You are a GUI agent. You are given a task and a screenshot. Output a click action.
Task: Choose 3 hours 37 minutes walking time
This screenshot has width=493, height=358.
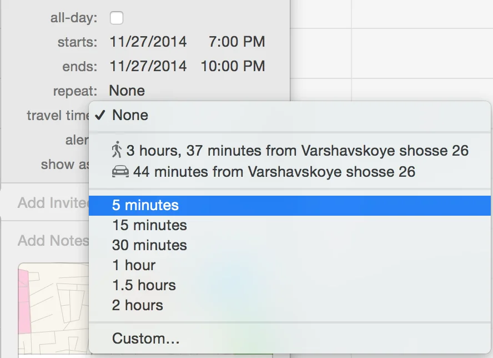(x=297, y=151)
